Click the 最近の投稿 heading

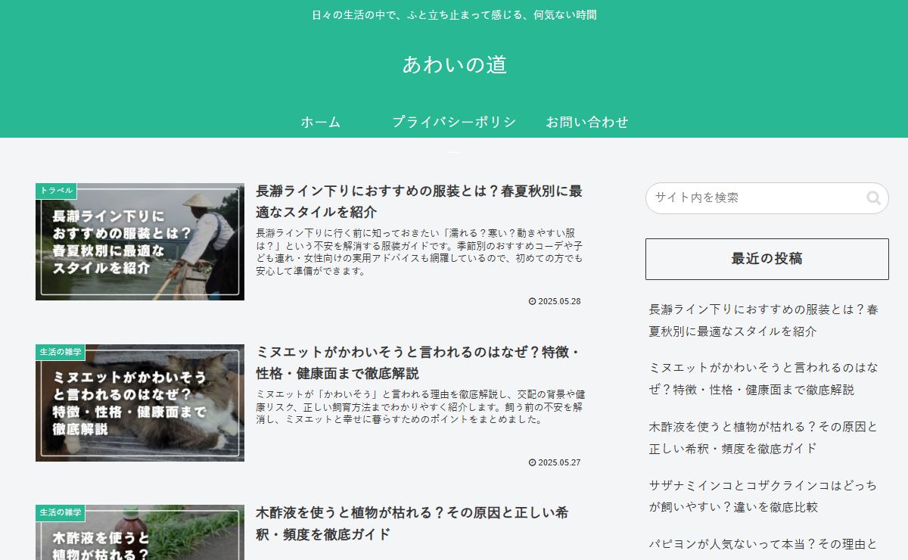[x=767, y=259]
